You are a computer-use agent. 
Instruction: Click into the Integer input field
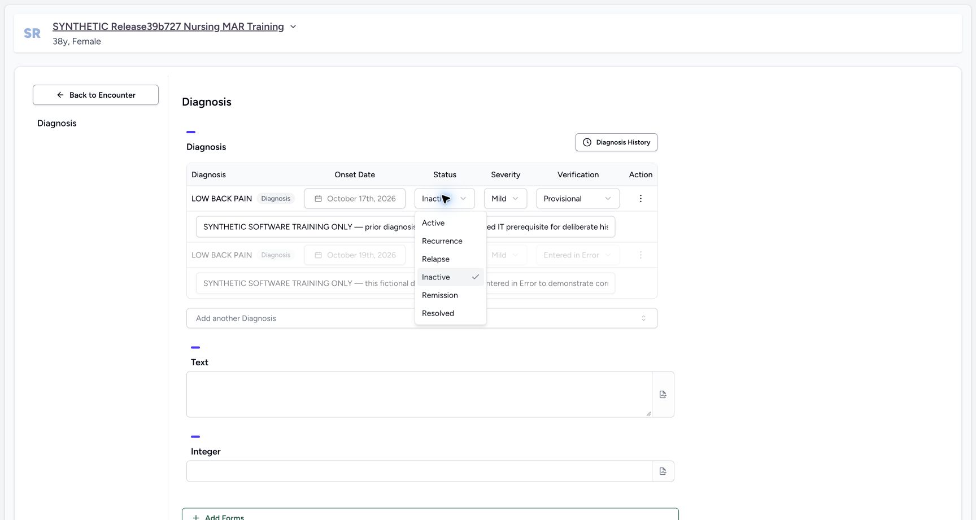click(419, 471)
